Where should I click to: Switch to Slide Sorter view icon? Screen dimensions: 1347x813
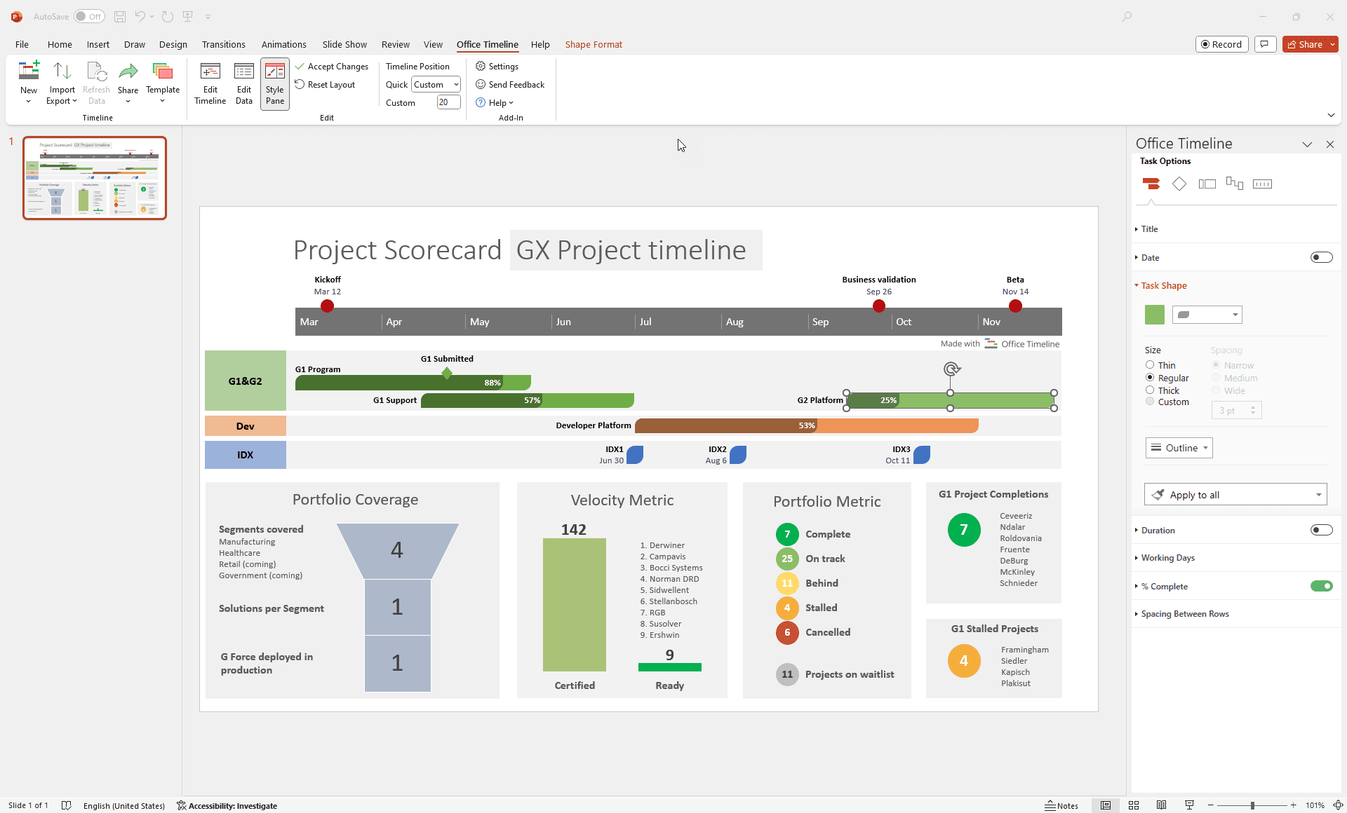(1133, 805)
